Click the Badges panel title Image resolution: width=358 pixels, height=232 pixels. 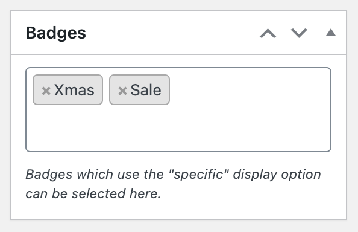click(55, 33)
